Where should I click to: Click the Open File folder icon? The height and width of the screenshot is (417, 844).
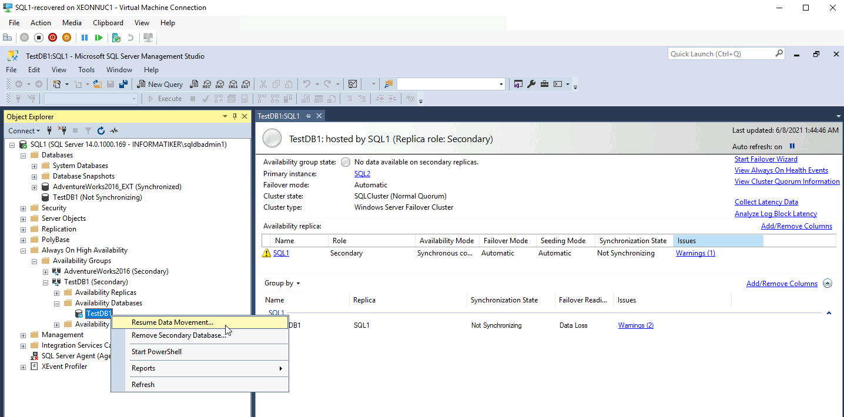pos(98,84)
